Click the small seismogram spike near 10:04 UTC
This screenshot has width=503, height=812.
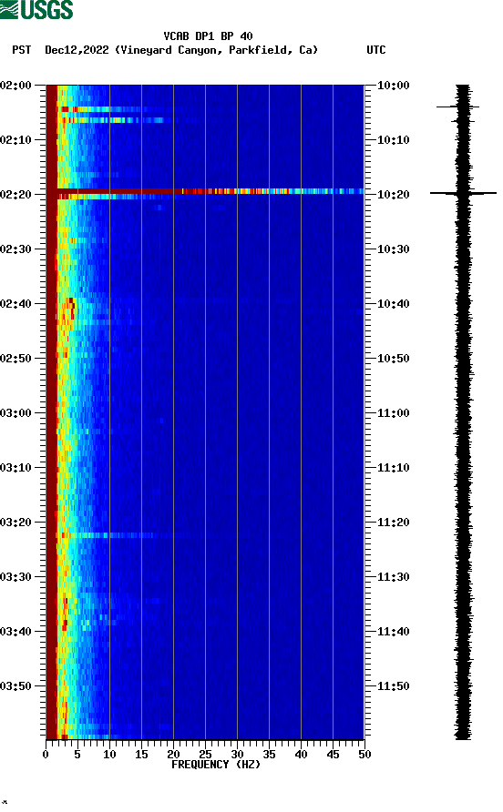click(457, 107)
